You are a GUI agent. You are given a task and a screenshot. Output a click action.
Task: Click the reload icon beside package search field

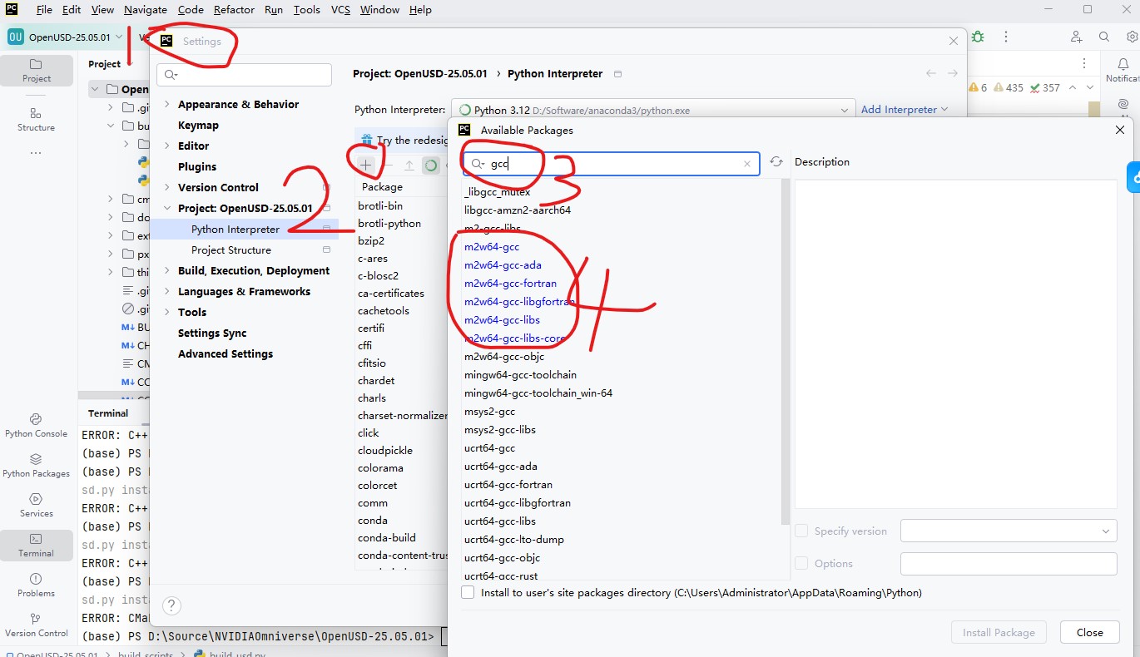[776, 163]
